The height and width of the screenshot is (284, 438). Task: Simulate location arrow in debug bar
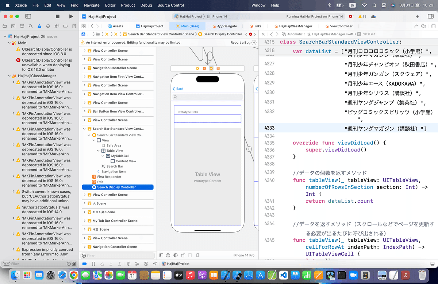tap(155, 264)
